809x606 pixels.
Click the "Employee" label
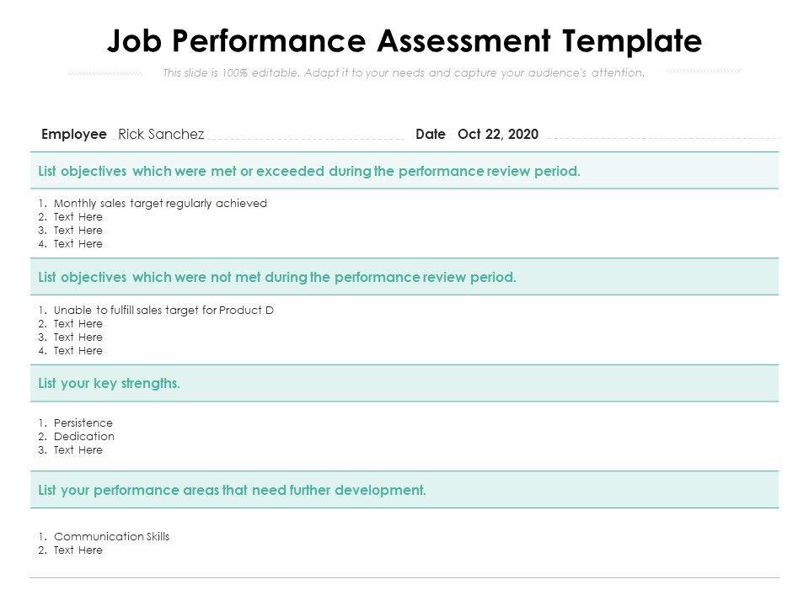[x=74, y=135]
